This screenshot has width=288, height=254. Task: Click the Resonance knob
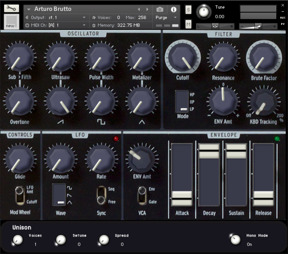[x=223, y=57]
